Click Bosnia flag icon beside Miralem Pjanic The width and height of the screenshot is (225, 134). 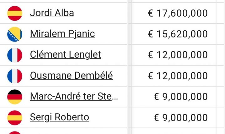pyautogui.click(x=15, y=34)
